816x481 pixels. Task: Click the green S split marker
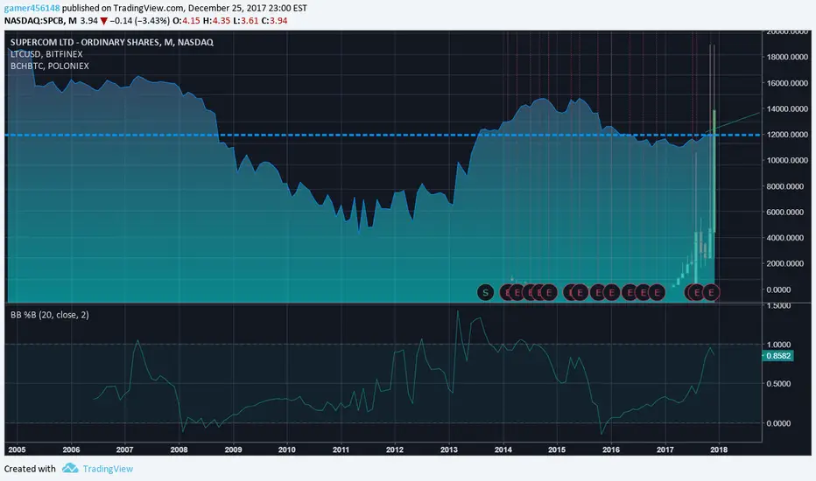pos(485,292)
